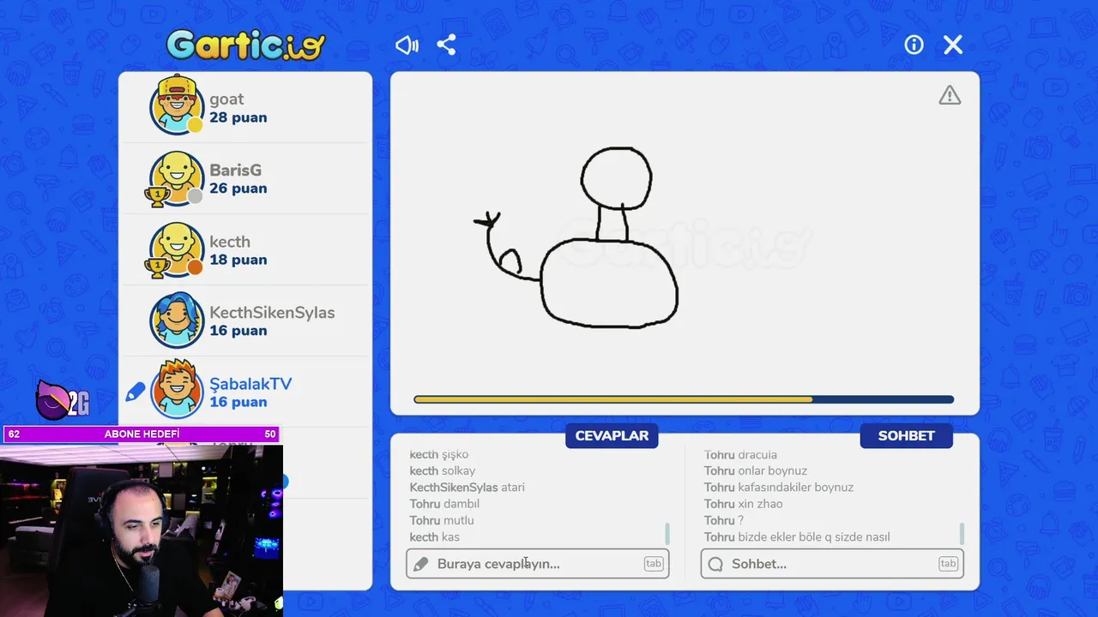Select BarisG's avatar
The width and height of the screenshot is (1098, 617).
click(177, 178)
